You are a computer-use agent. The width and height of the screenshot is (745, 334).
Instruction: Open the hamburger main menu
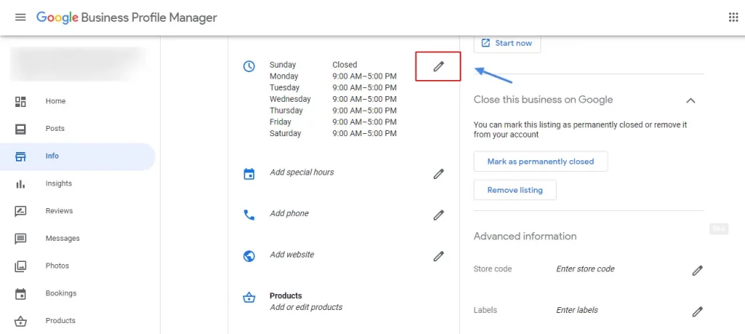coord(20,17)
